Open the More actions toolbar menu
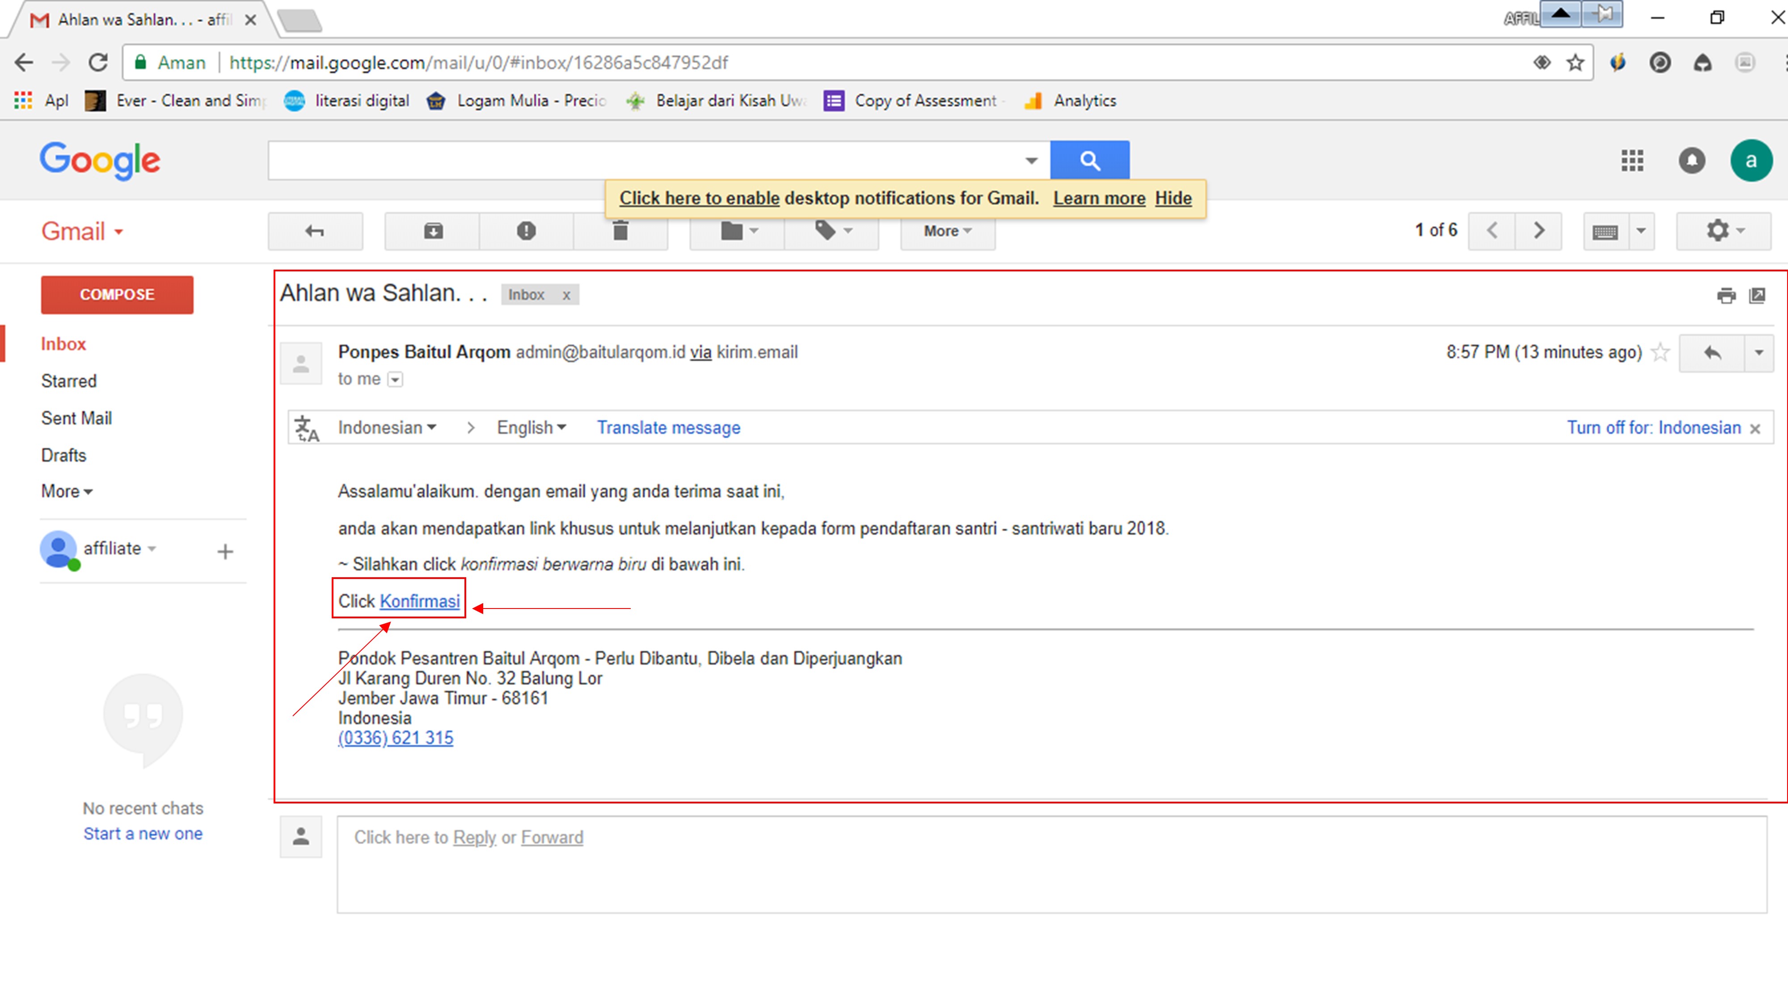The width and height of the screenshot is (1788, 1006). pos(948,231)
